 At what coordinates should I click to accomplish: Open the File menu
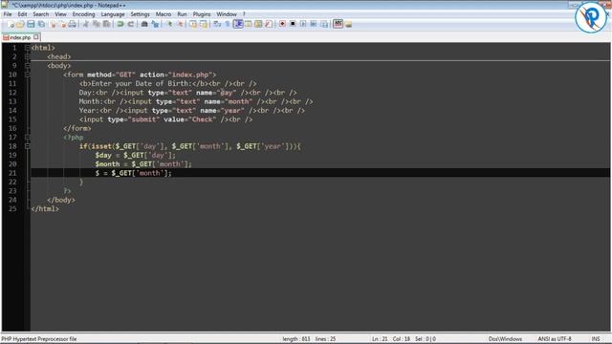(8, 14)
